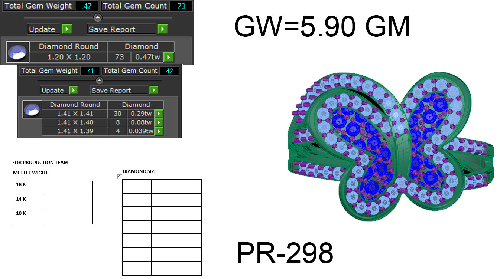Click empty weight cell beside 10 K

point(68,217)
